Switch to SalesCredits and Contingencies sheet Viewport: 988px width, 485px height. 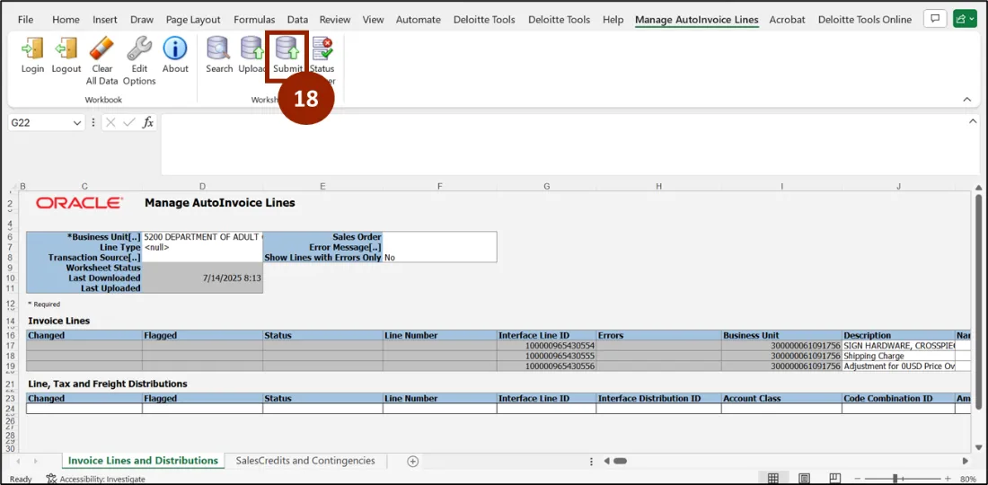pyautogui.click(x=305, y=461)
